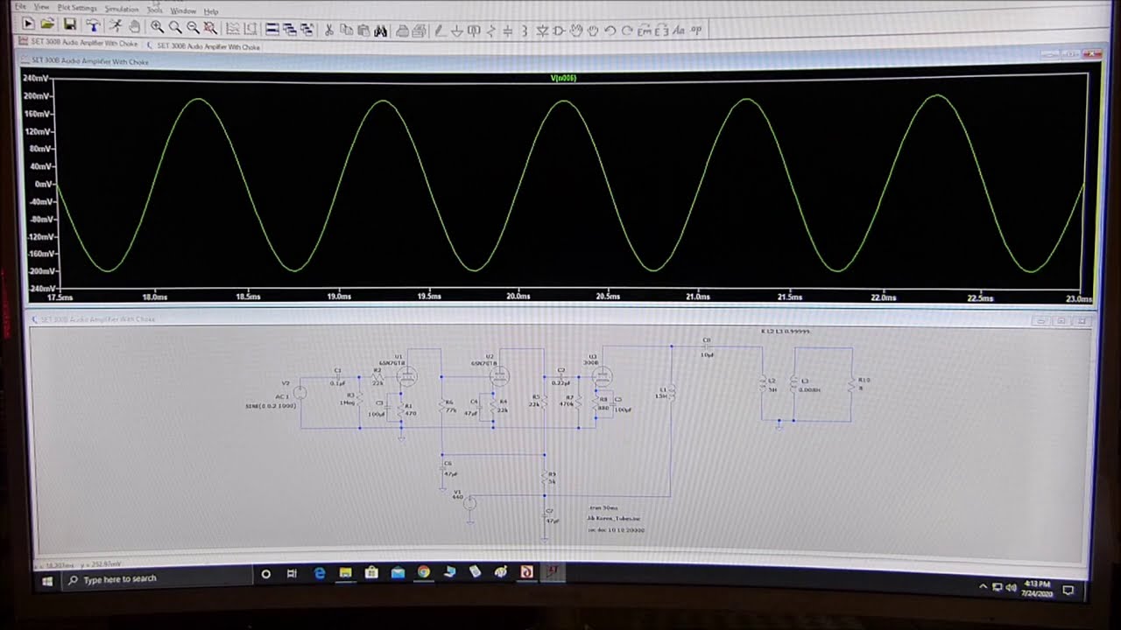Click the K L2 L3 coupling directive text
Viewport: 1121px width, 630px height.
(785, 332)
